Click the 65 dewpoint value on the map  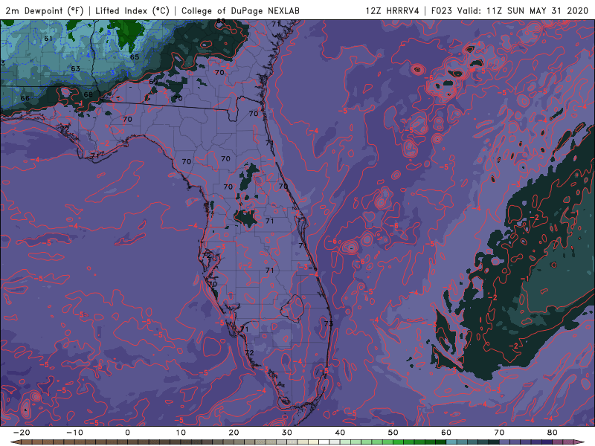coord(135,57)
